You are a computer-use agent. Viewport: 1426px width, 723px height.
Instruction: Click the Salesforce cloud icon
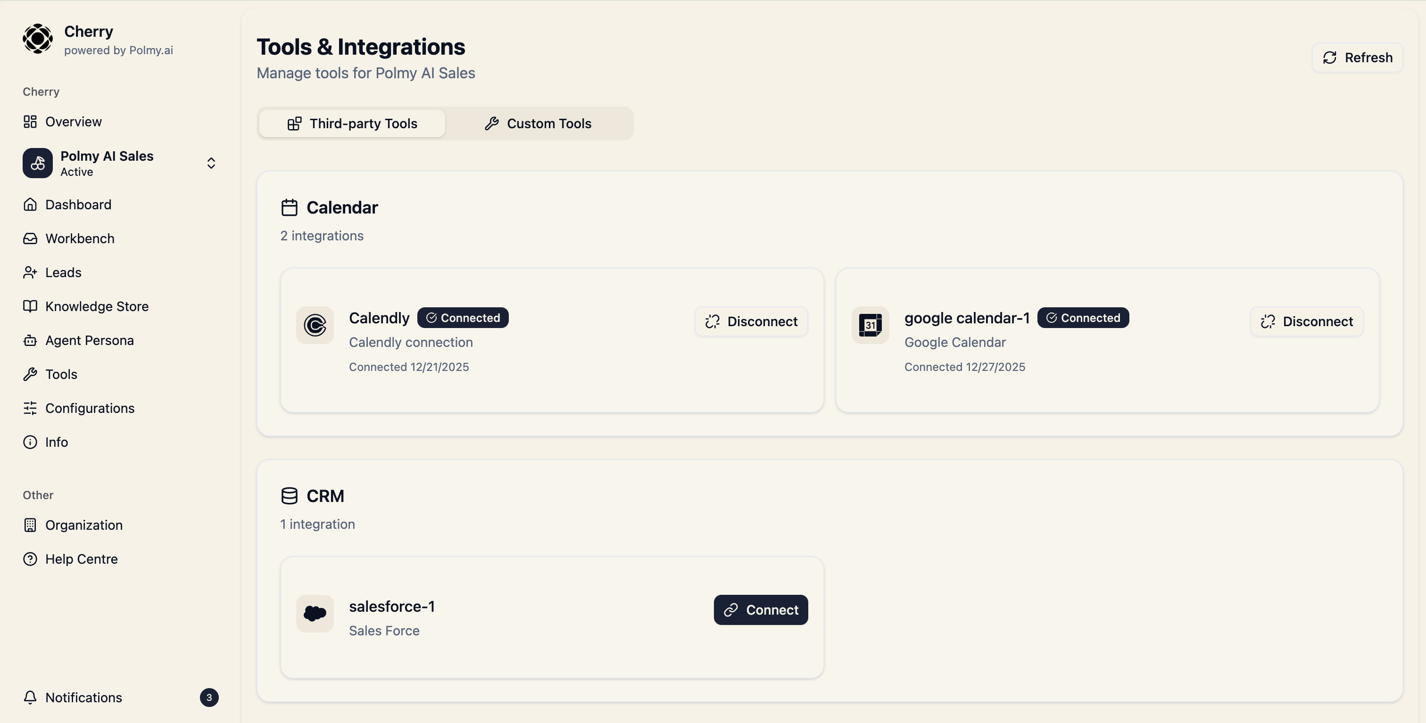[x=315, y=614]
